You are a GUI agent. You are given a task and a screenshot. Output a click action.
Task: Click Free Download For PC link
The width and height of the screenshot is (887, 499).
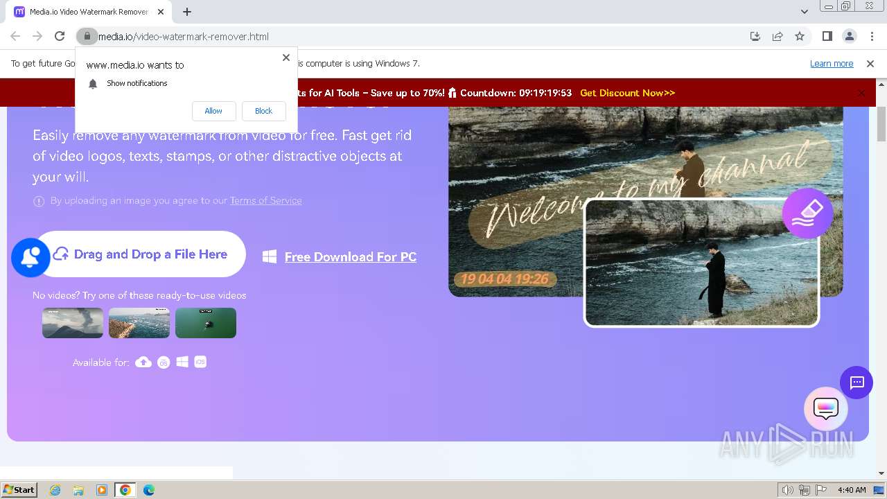click(x=351, y=257)
